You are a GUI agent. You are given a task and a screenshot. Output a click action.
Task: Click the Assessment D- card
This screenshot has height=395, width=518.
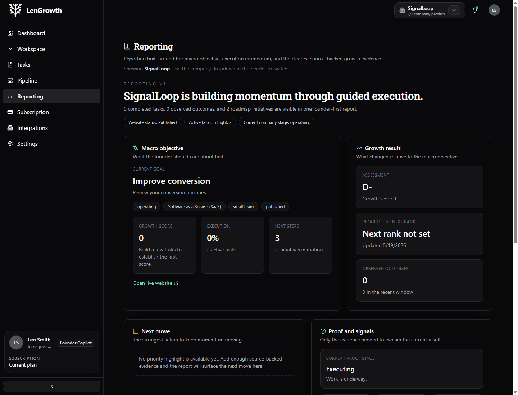pos(419,187)
